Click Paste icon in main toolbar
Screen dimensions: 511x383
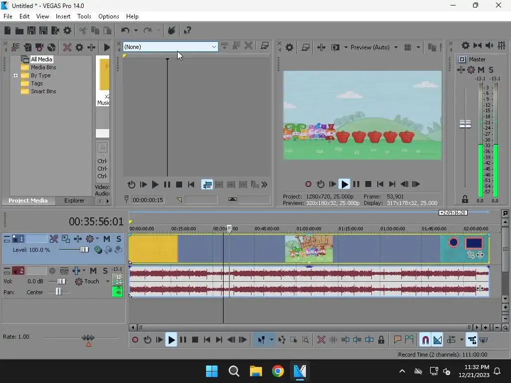(107, 30)
